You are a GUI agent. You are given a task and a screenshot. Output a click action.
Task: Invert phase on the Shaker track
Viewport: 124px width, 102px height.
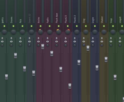(x=102, y=38)
